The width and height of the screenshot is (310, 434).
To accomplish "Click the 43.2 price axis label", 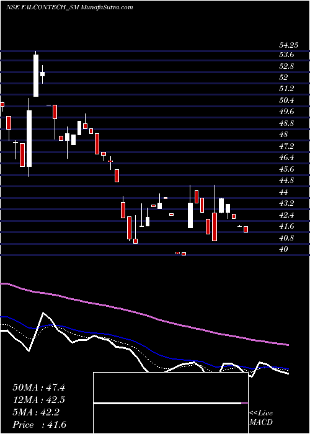I will coord(286,203).
